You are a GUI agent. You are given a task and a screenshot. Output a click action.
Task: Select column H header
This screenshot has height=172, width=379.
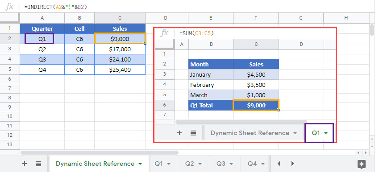coord(346,18)
